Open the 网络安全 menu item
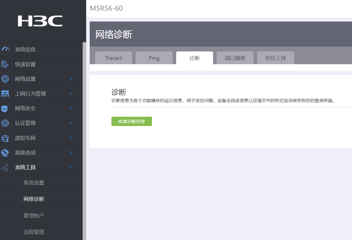Screen dimensions: 352x240 click(x=41, y=108)
